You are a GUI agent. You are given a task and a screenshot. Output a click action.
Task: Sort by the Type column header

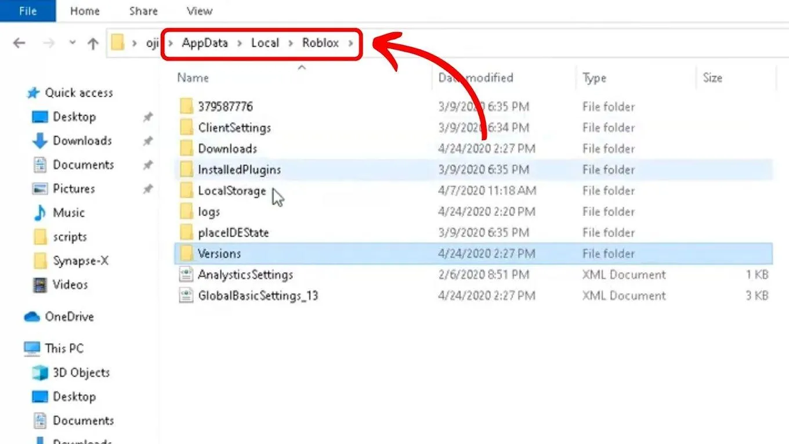click(x=594, y=78)
